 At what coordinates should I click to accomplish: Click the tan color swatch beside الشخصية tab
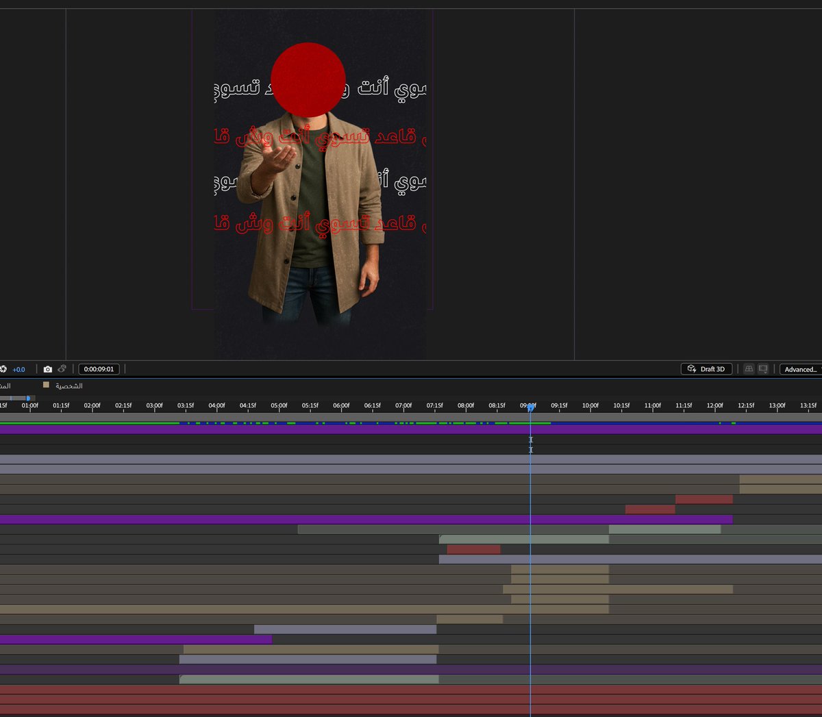(47, 385)
